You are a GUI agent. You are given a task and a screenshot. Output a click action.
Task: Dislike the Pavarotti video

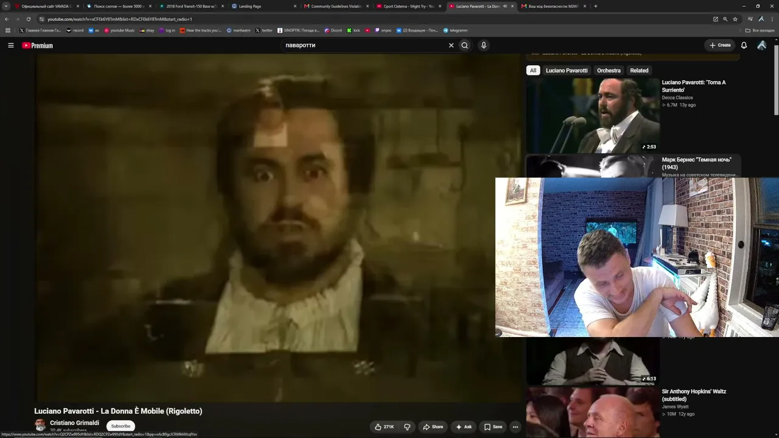click(407, 427)
